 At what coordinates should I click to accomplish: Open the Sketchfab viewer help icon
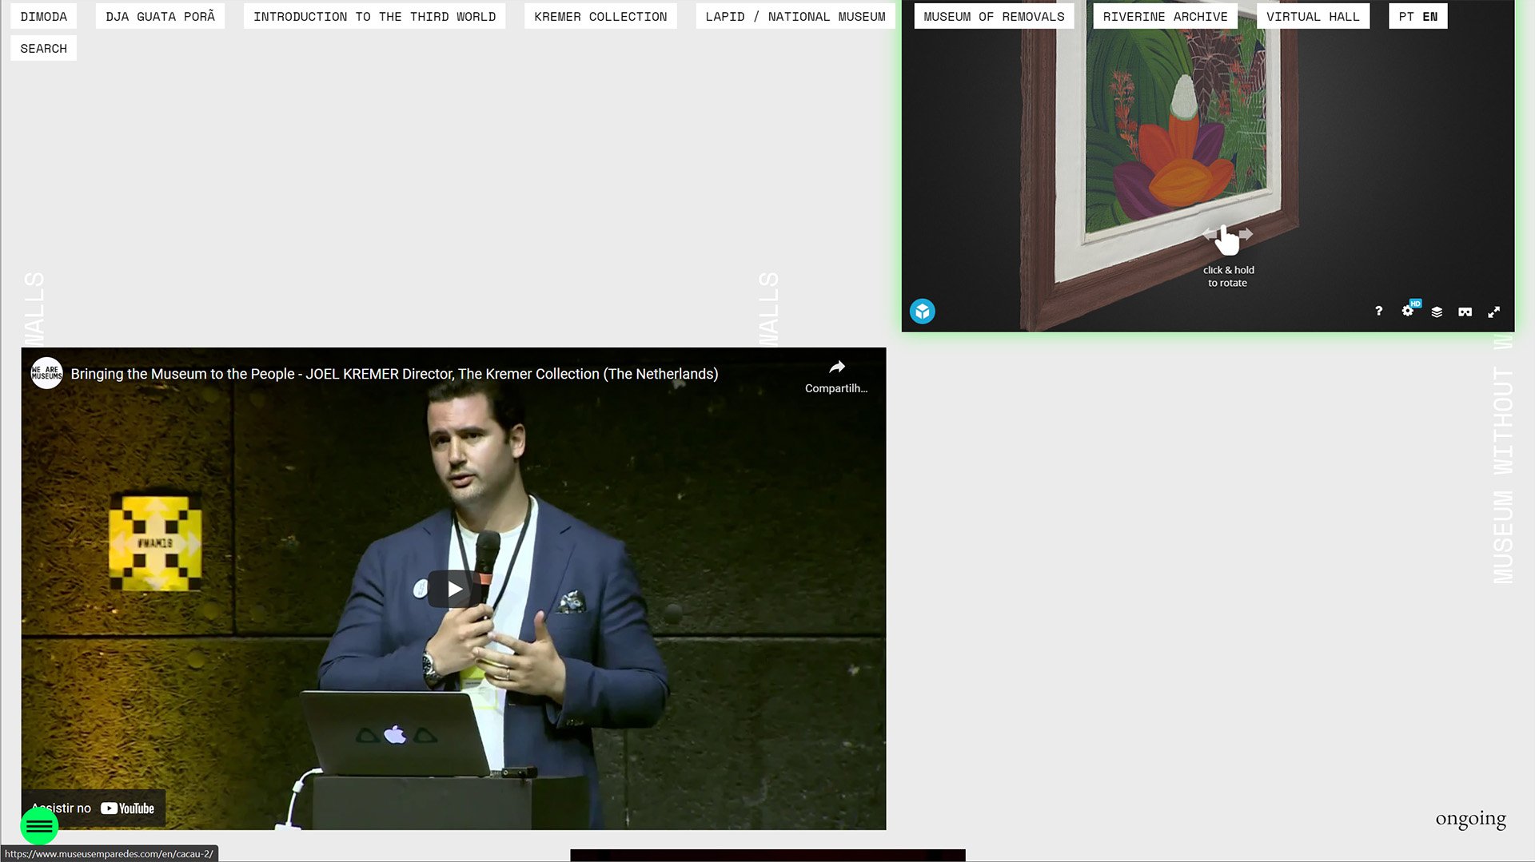[x=1378, y=311]
